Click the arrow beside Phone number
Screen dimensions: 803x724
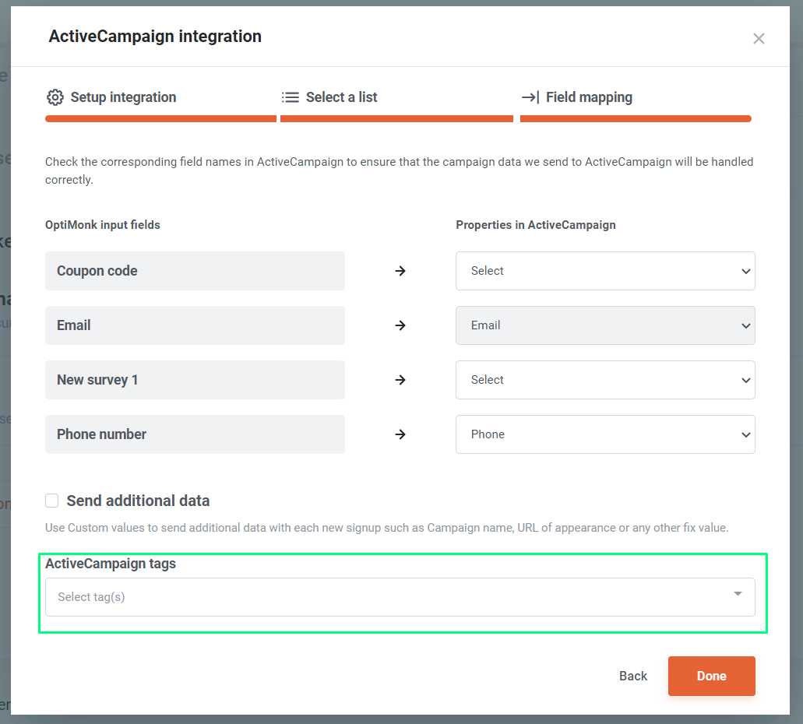[400, 434]
